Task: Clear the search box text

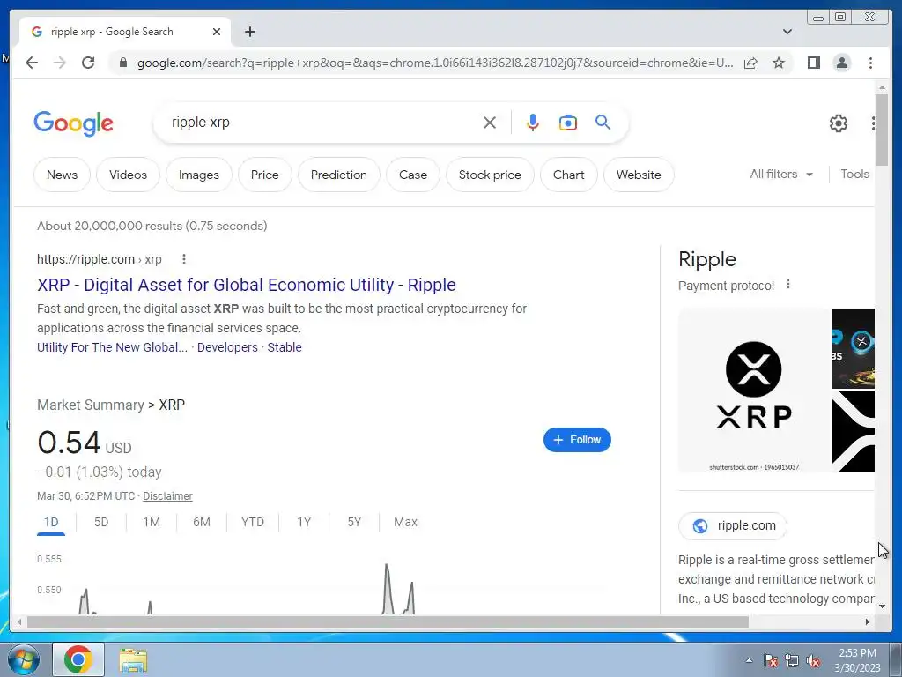Action: pos(490,123)
